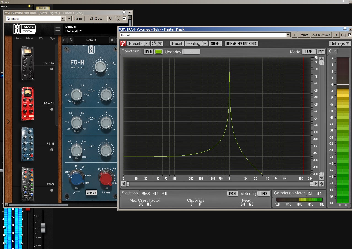The width and height of the screenshot is (352, 249).
Task: Toggle SPAN plugin bypass checkbox
Action: click(350, 35)
